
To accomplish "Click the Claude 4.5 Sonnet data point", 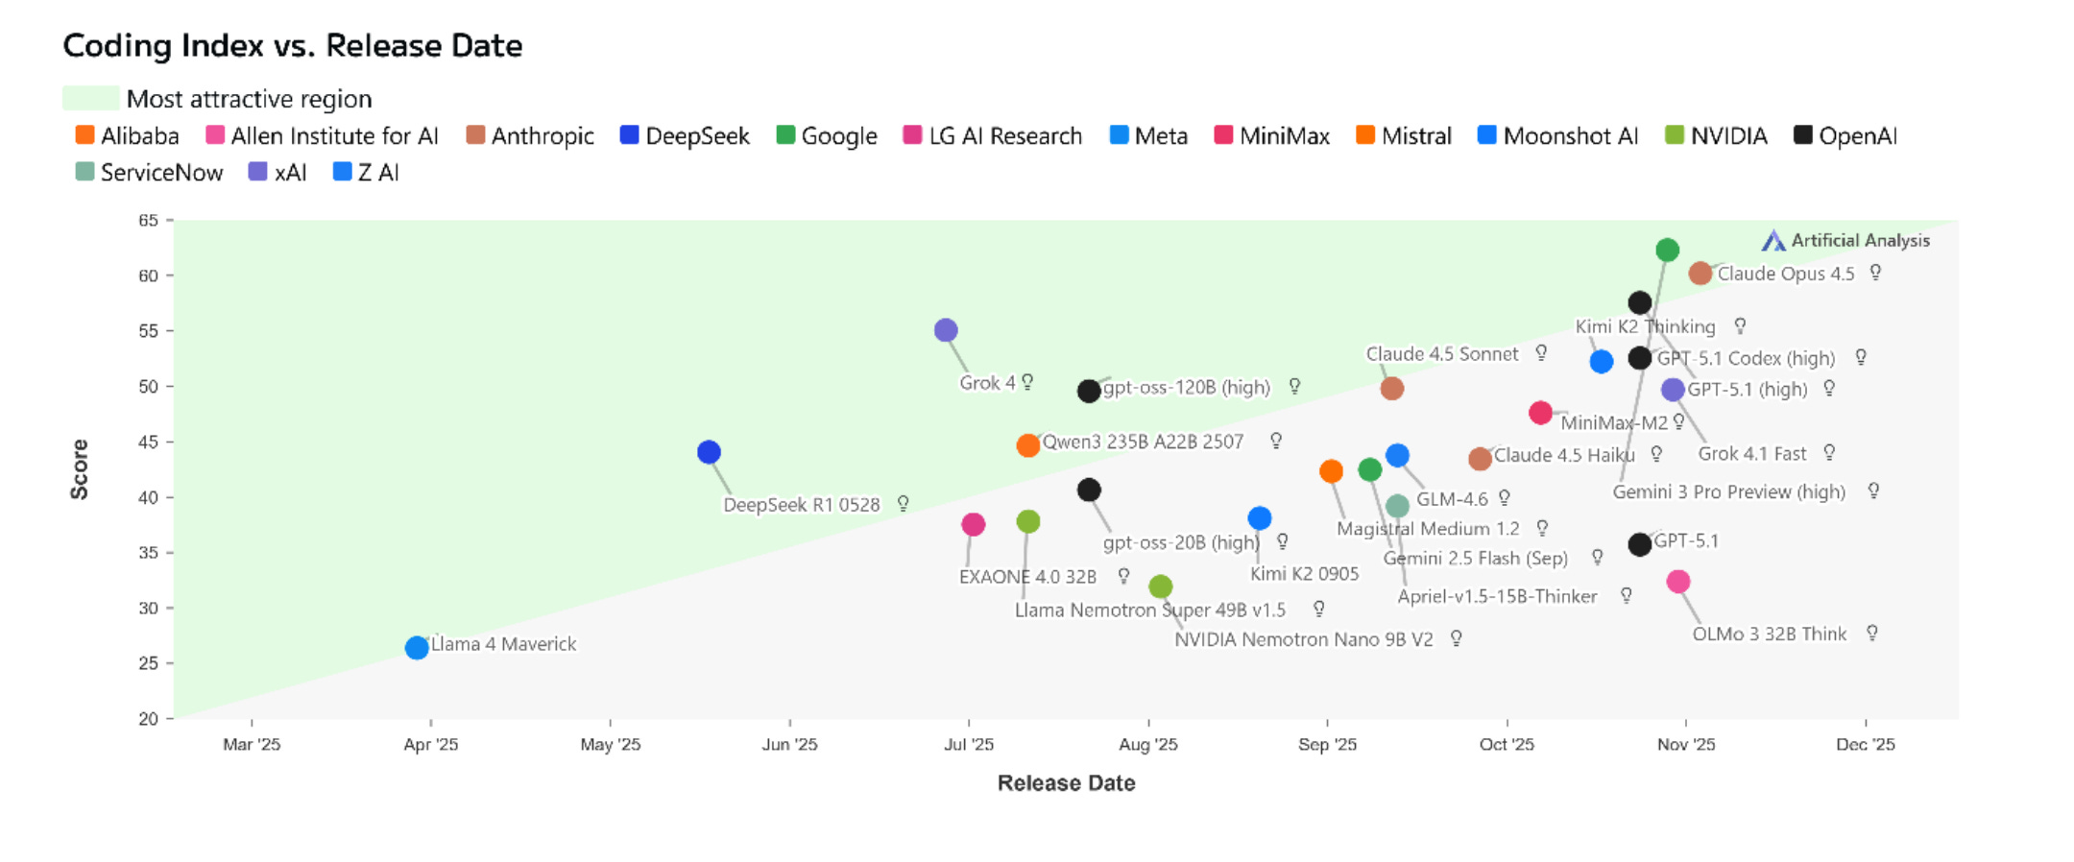I will [x=1392, y=389].
